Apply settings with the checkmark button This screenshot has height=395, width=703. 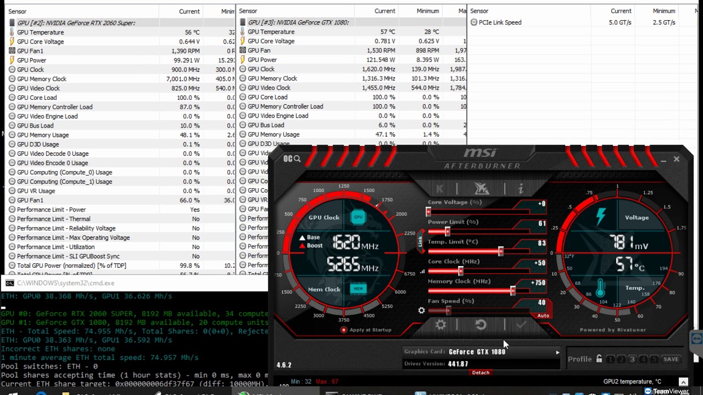(521, 325)
